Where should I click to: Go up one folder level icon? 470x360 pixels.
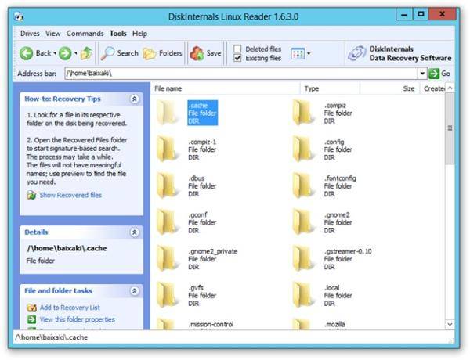click(86, 53)
